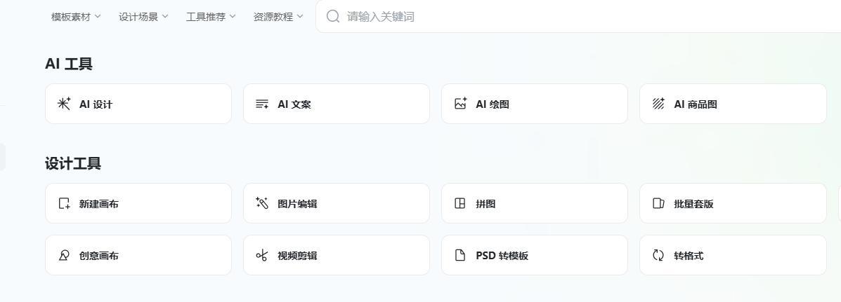Click the 拼图 grid layout icon

pyautogui.click(x=459, y=203)
